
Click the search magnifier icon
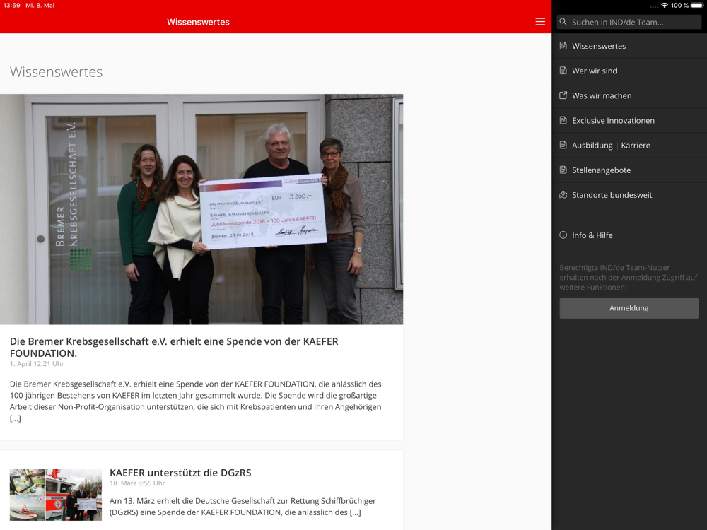(563, 22)
